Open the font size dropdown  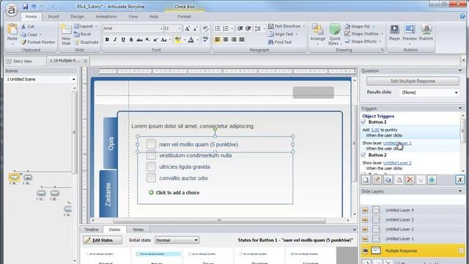coord(180,29)
